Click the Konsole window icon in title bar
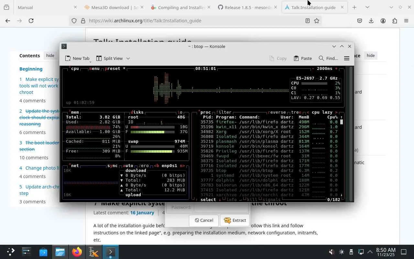 [x=64, y=46]
